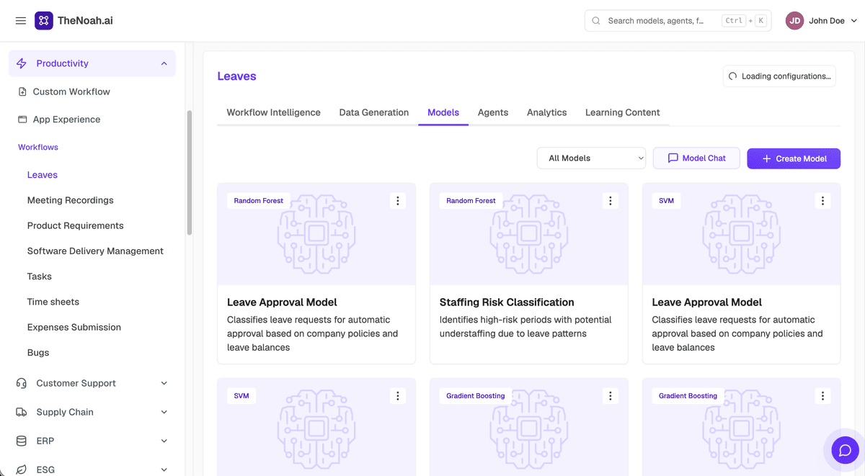865x476 pixels.
Task: Open options for second-row SVM card
Action: (x=398, y=396)
